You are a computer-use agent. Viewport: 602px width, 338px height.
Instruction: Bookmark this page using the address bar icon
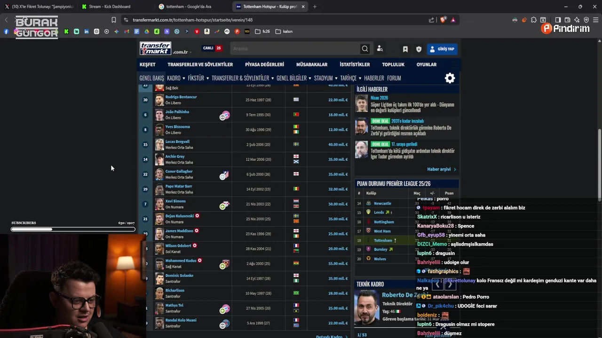tap(113, 20)
